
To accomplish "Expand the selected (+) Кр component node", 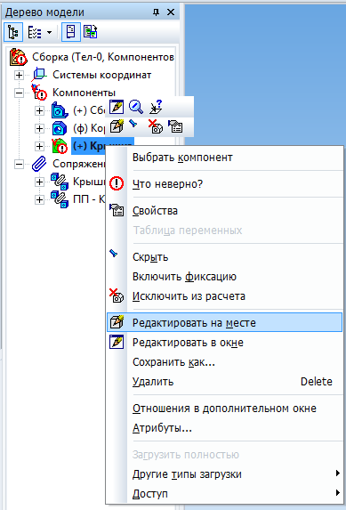I will pyautogui.click(x=39, y=146).
